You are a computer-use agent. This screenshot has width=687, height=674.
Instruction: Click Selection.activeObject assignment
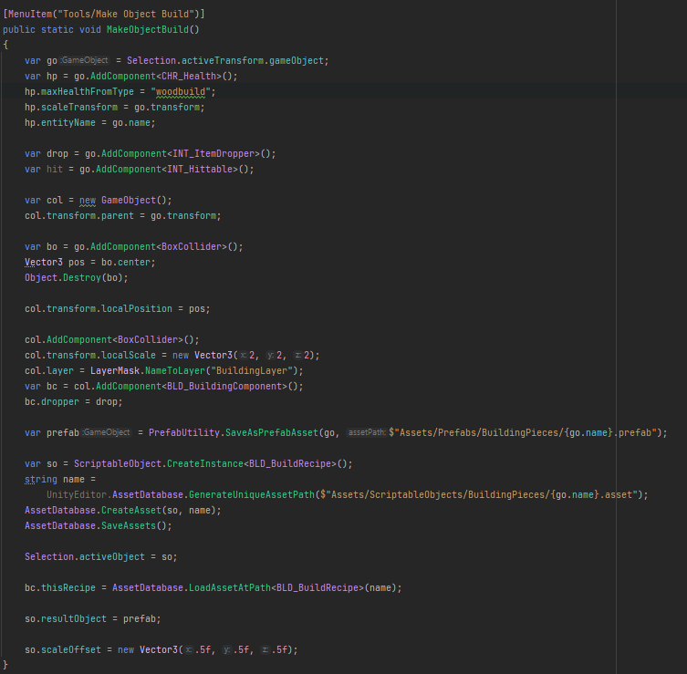pyautogui.click(x=100, y=556)
